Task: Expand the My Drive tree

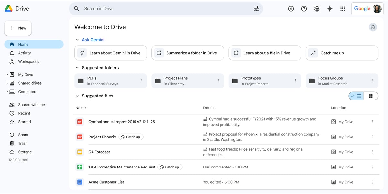Action: [x=7, y=75]
